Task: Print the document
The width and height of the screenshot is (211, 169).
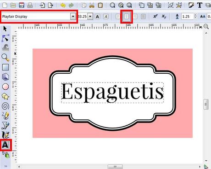Action: 30,5
